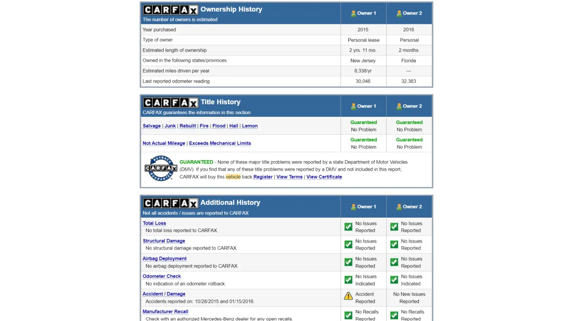Open the Fire title link
This screenshot has height=321, width=571.
204,126
